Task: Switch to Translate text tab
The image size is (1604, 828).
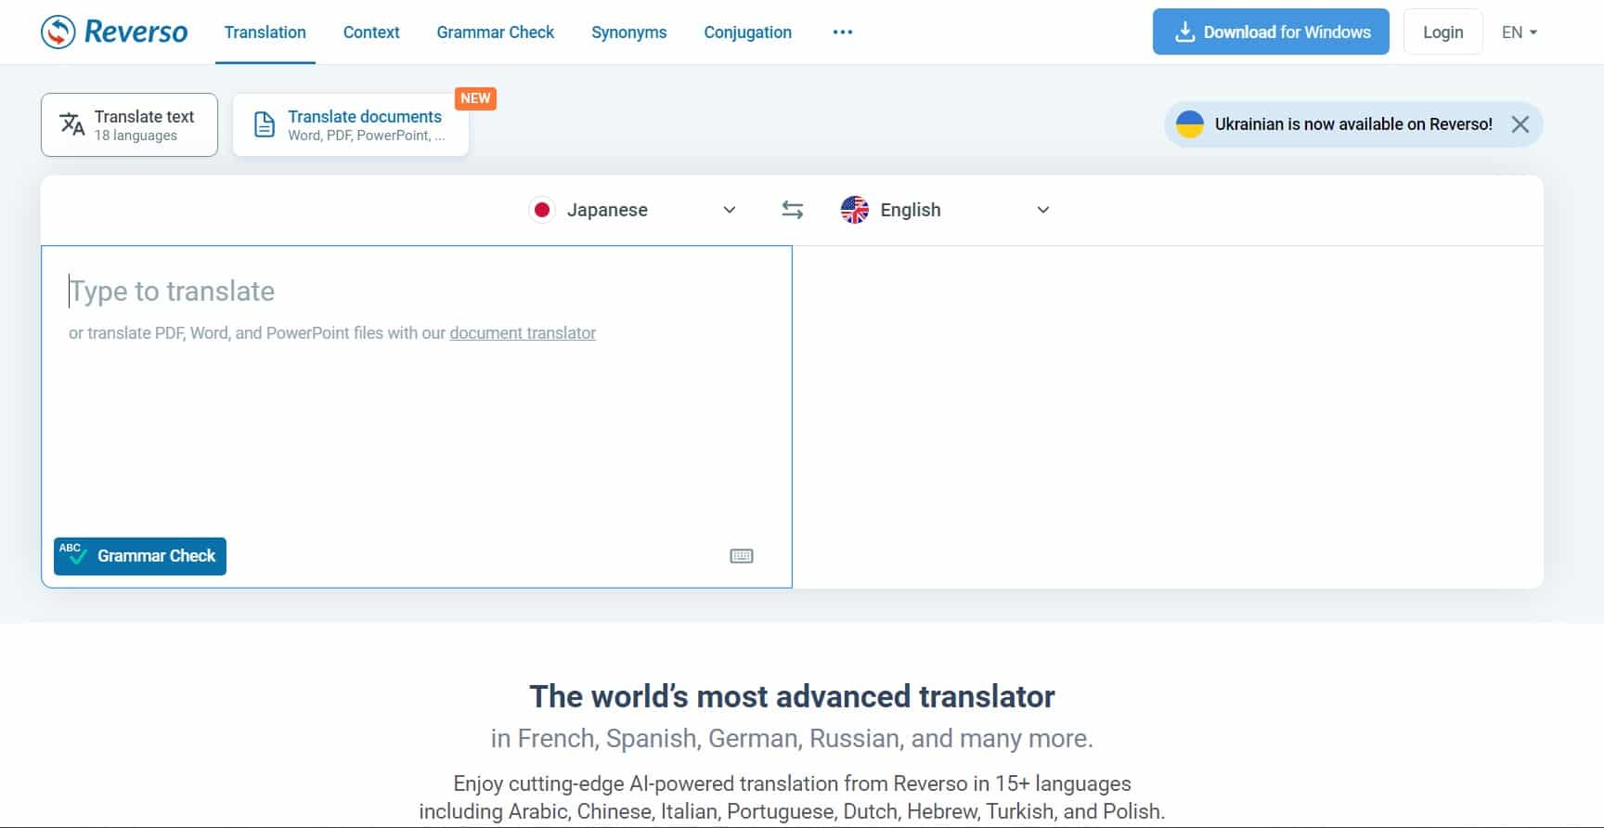Action: point(129,125)
